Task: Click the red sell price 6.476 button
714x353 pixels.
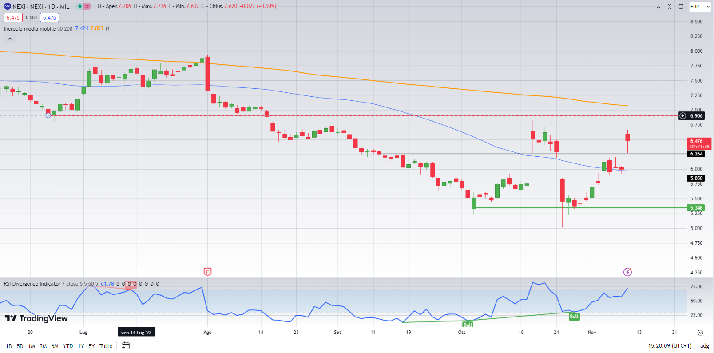Action: (13, 18)
